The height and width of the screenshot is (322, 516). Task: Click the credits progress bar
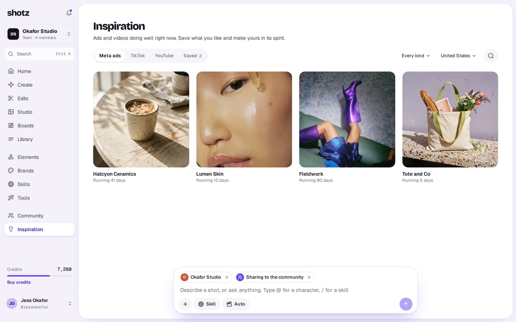tap(39, 276)
